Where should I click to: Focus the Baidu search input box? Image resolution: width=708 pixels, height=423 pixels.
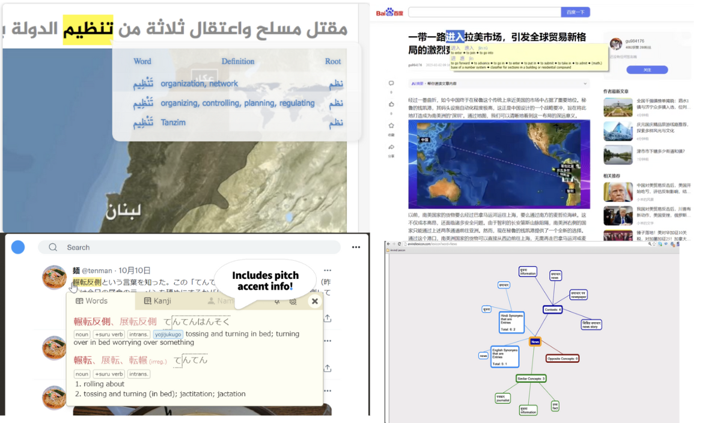point(484,12)
